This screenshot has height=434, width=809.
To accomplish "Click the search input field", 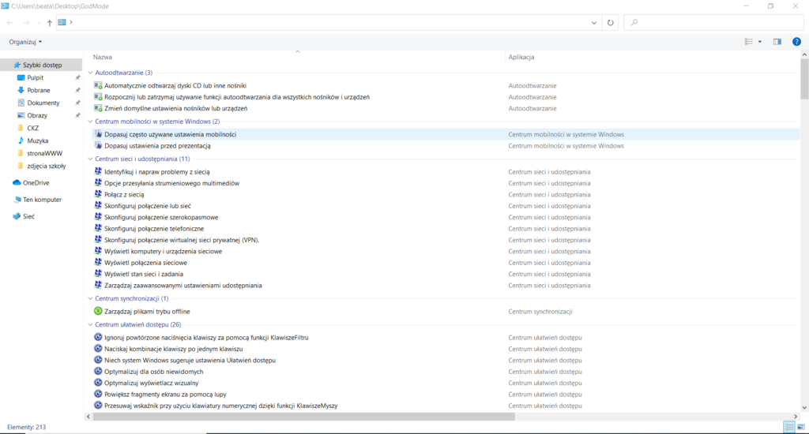I will click(x=714, y=23).
